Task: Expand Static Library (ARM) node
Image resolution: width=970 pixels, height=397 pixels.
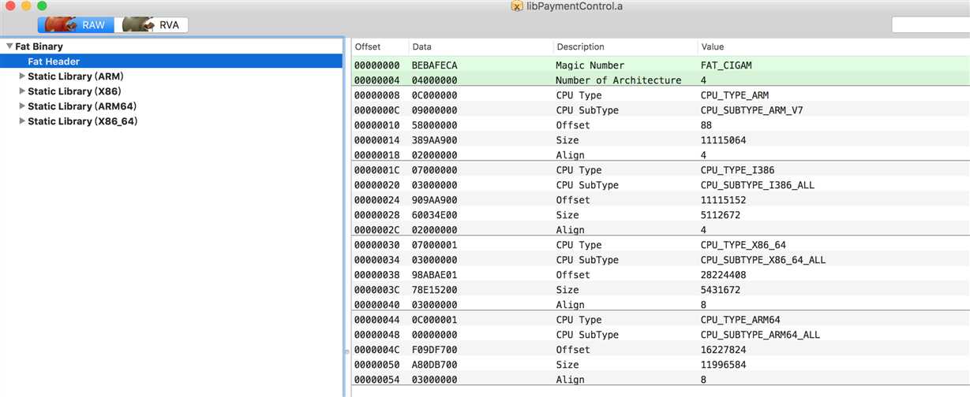Action: pyautogui.click(x=22, y=76)
